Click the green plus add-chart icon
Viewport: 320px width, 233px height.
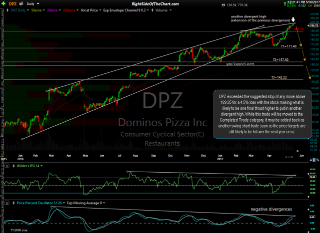point(3,3)
